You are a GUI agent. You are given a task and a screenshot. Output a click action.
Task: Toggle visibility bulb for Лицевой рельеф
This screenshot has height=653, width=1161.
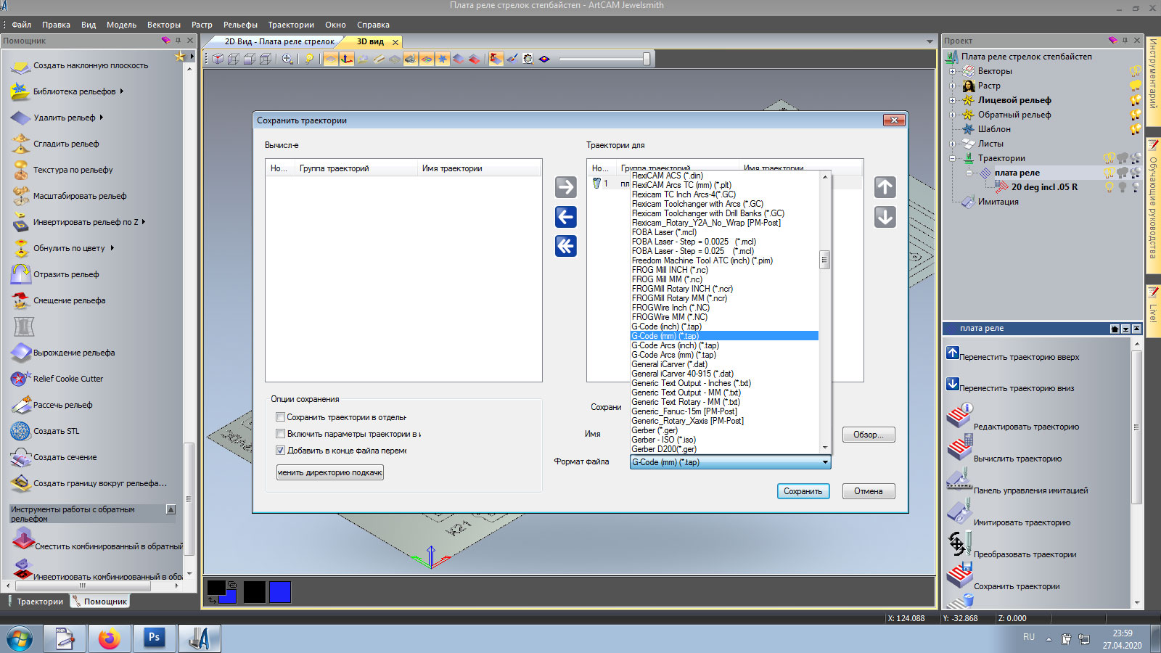tap(1136, 100)
